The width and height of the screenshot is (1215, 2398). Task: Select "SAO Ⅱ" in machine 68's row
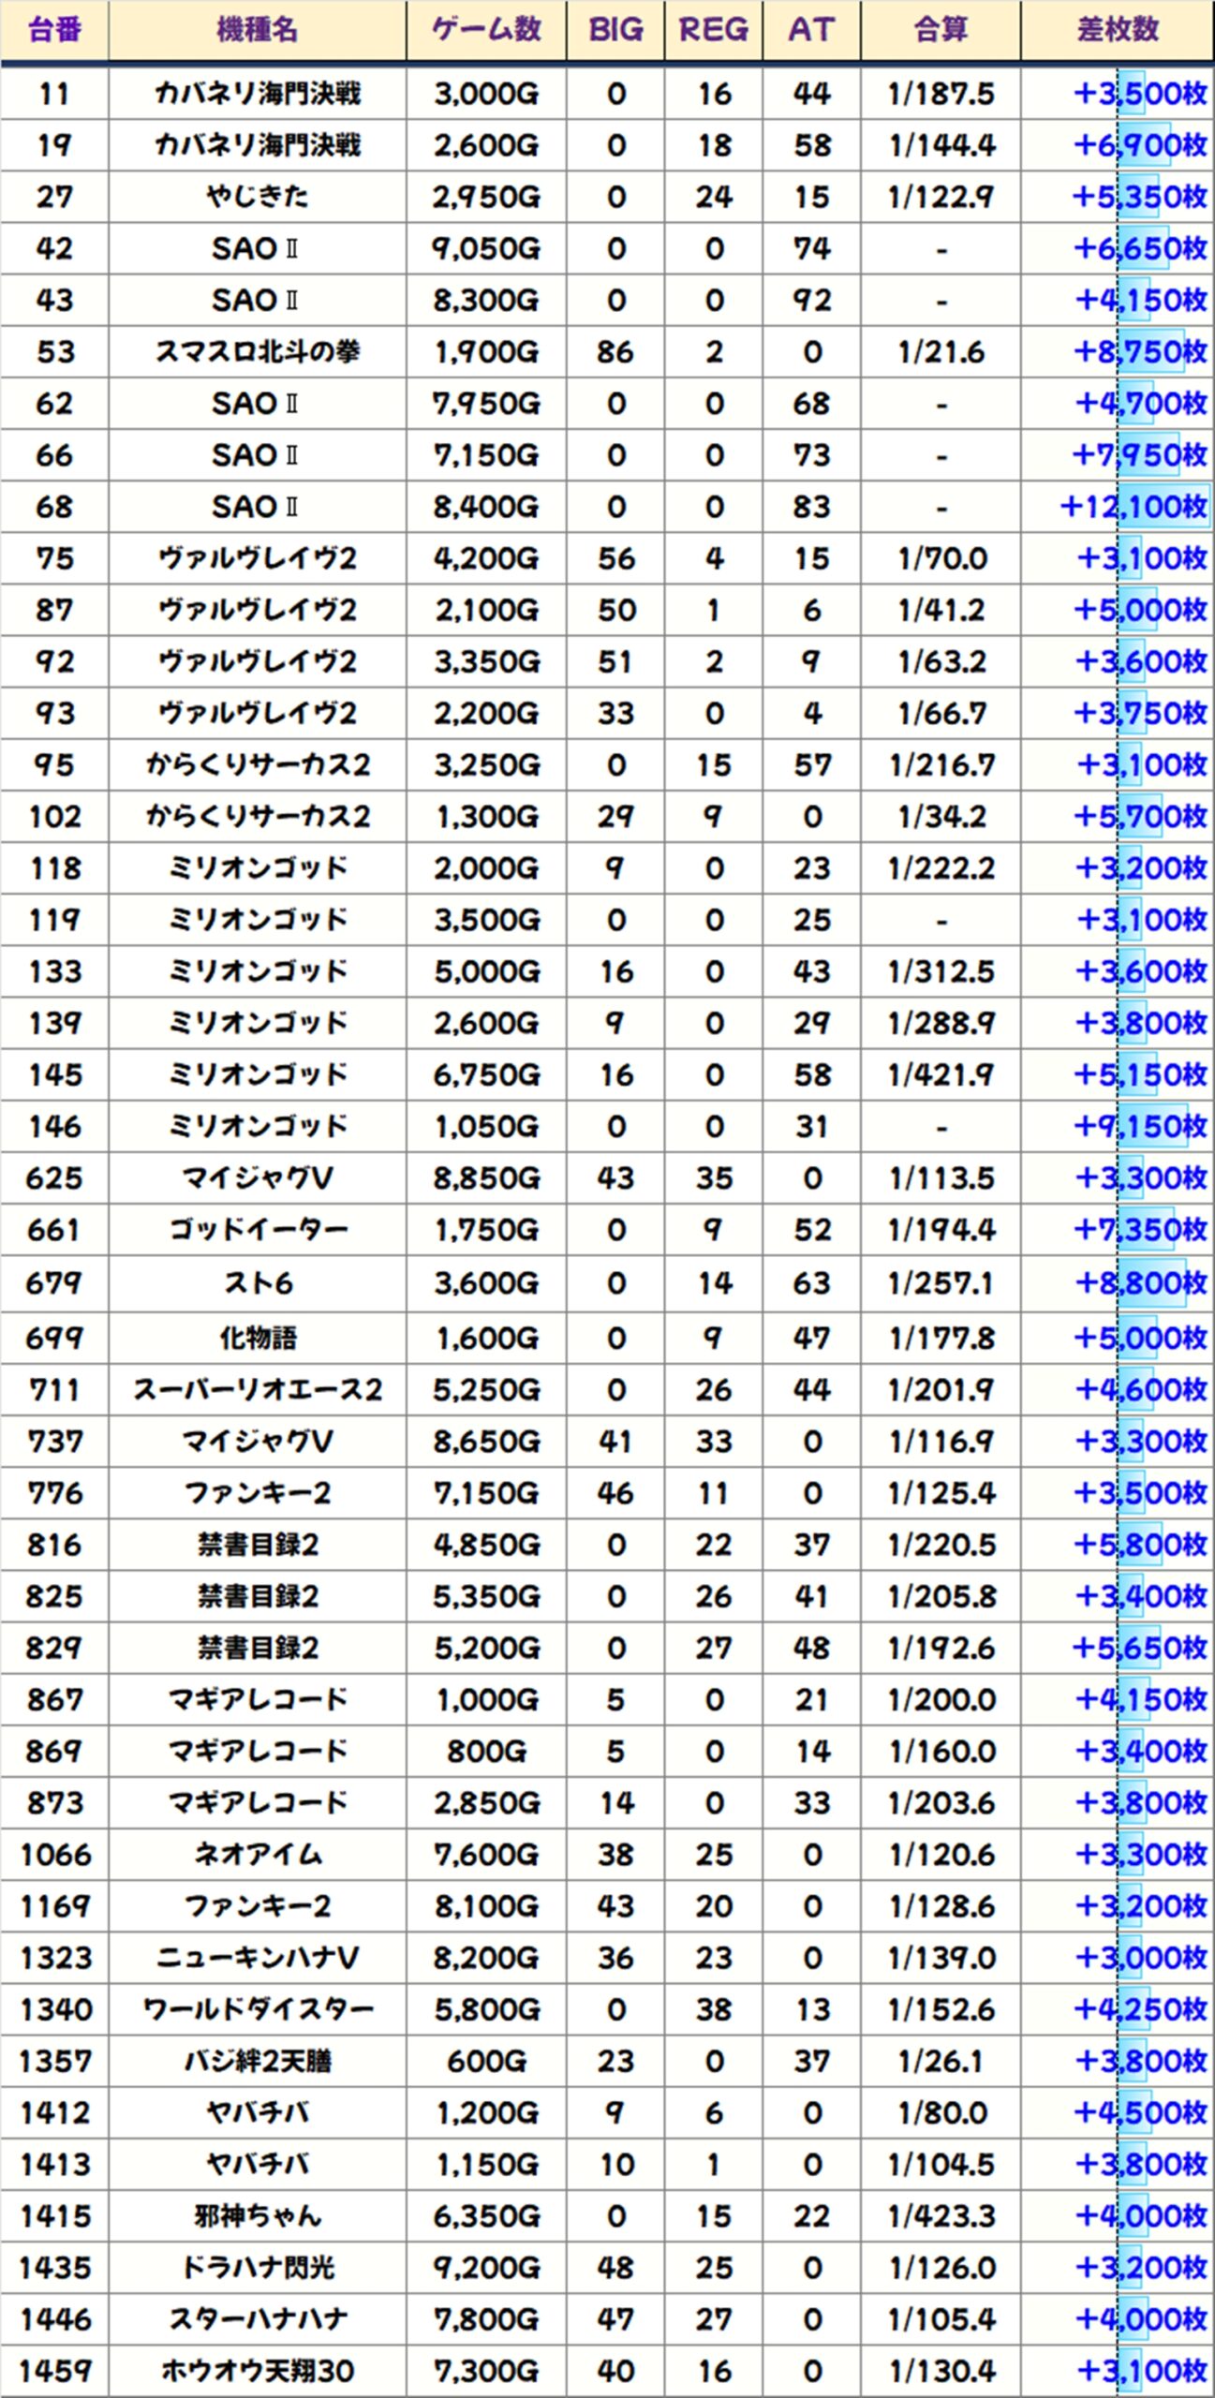[257, 507]
